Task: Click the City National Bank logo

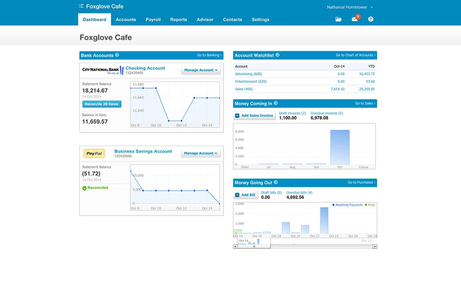Action: pos(103,70)
